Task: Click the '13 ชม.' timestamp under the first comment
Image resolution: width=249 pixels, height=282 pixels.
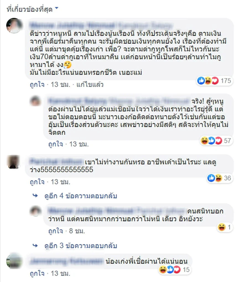Action: click(x=60, y=84)
